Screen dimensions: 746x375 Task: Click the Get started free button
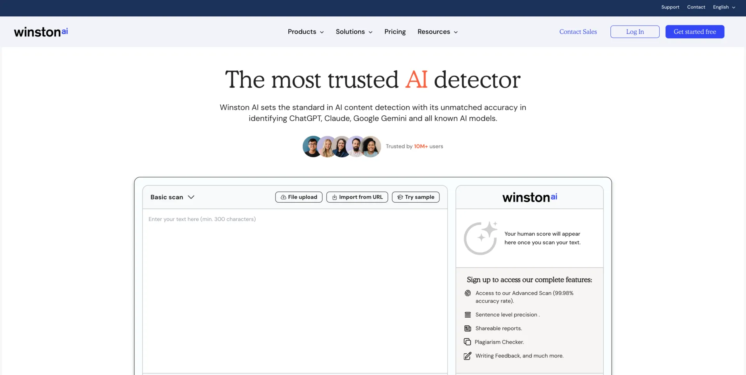tap(695, 31)
